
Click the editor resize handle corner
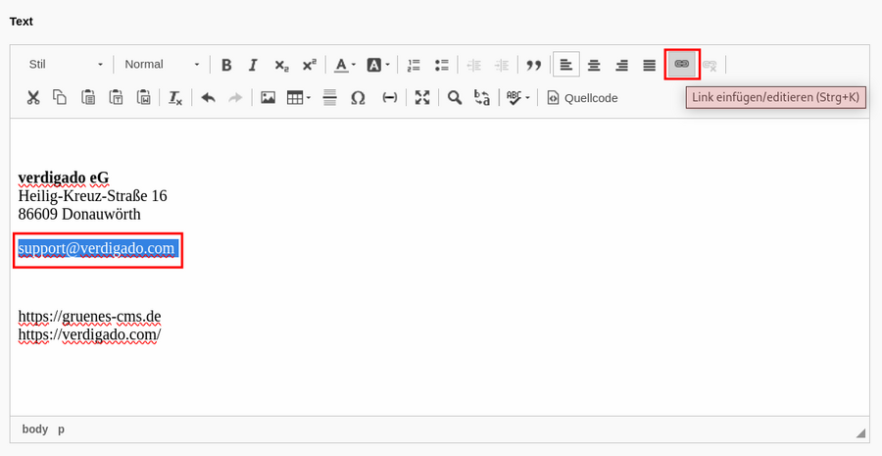pos(860,432)
